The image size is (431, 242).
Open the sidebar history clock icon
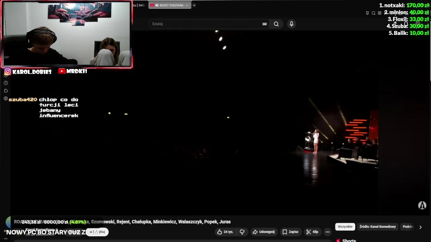click(6, 83)
